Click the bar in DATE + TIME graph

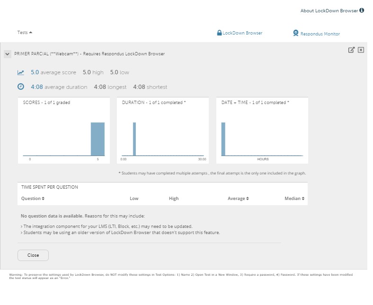coord(223,139)
